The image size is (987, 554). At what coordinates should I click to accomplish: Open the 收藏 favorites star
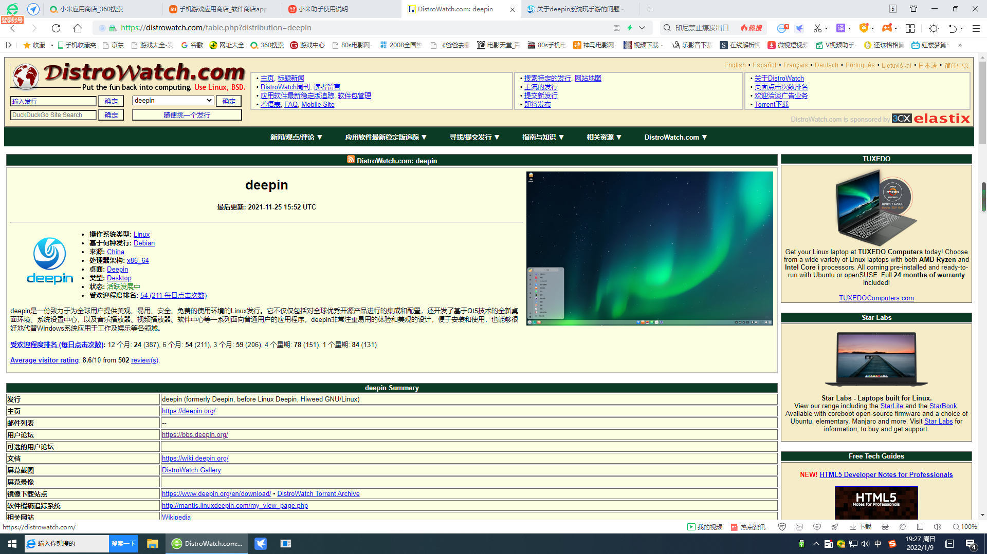tap(34, 45)
